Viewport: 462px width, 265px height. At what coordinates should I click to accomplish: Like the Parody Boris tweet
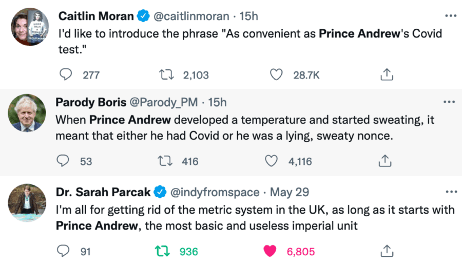(271, 161)
